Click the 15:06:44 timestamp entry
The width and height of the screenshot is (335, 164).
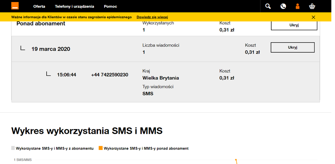[x=66, y=74]
